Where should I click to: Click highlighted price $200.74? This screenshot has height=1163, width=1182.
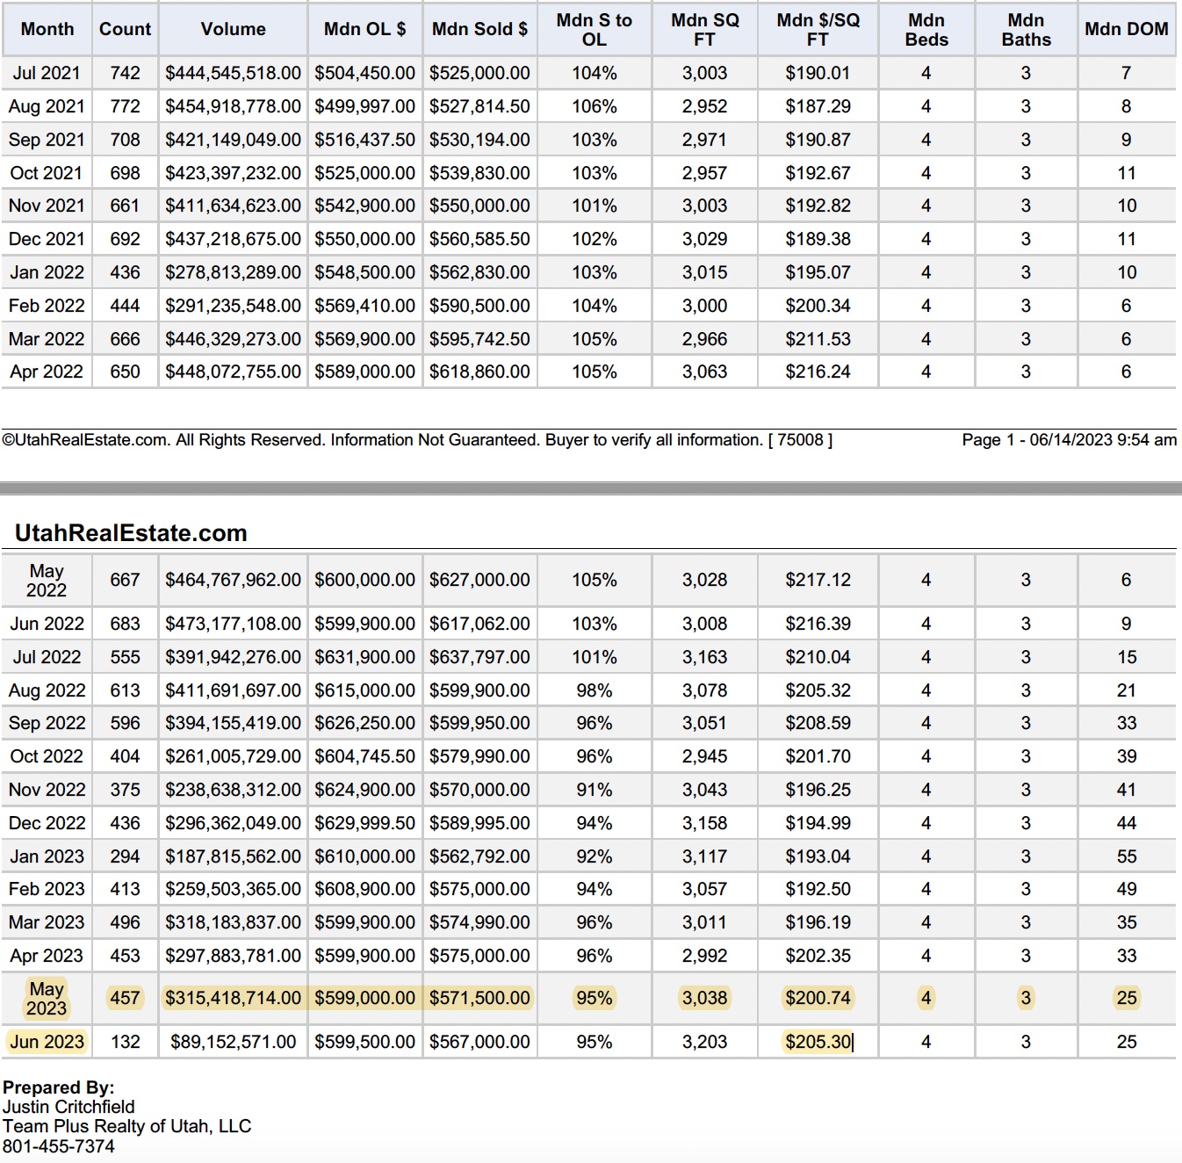[x=818, y=998]
